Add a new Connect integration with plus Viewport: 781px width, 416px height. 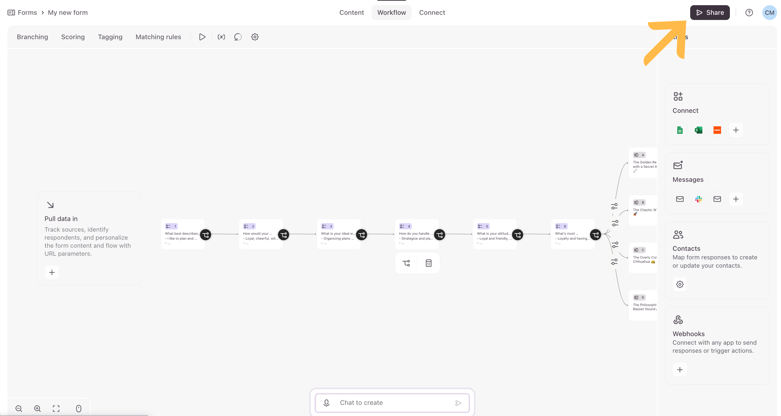tap(736, 130)
